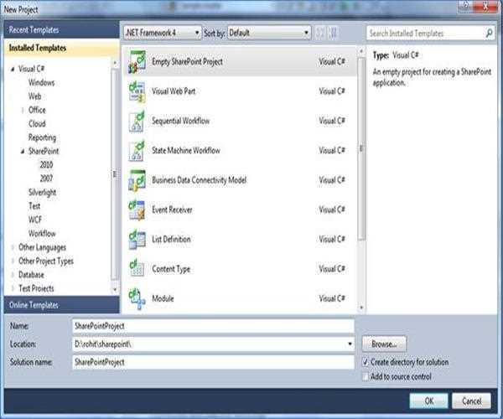This screenshot has height=419, width=503.
Task: Select the Silverlight category
Action: [x=42, y=193]
